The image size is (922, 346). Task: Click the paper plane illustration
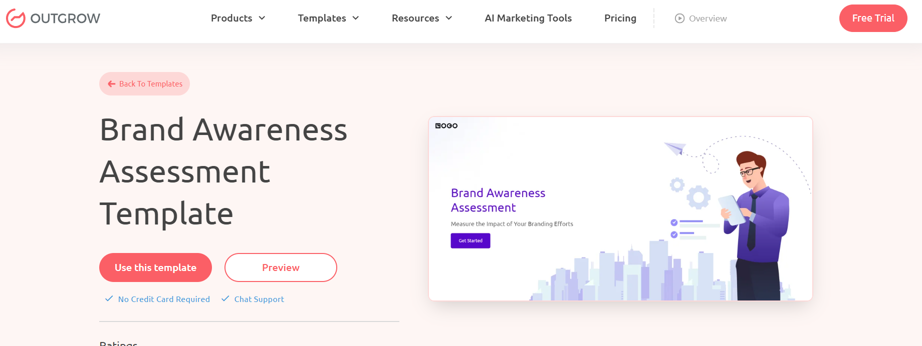(x=674, y=148)
